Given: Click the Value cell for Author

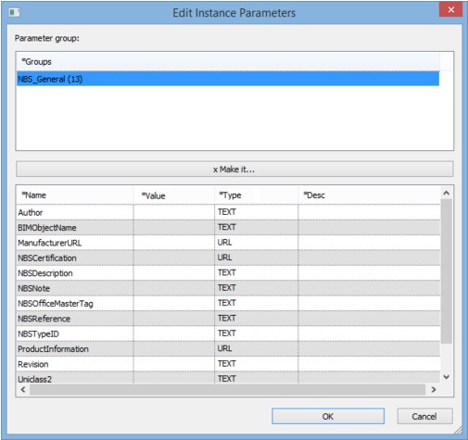Looking at the screenshot, I should 174,212.
